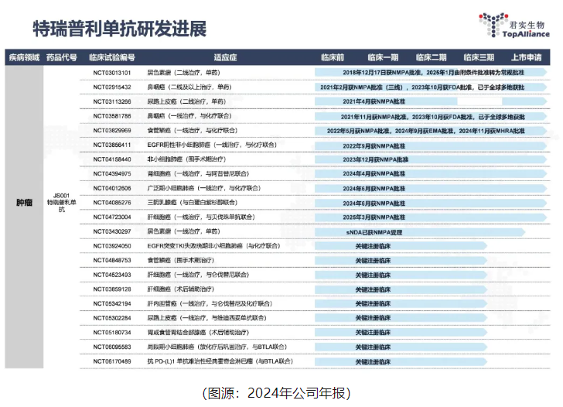
Task: Click indication 肾细胞癌（与阿昔替尼联合）
Action: pos(198,174)
